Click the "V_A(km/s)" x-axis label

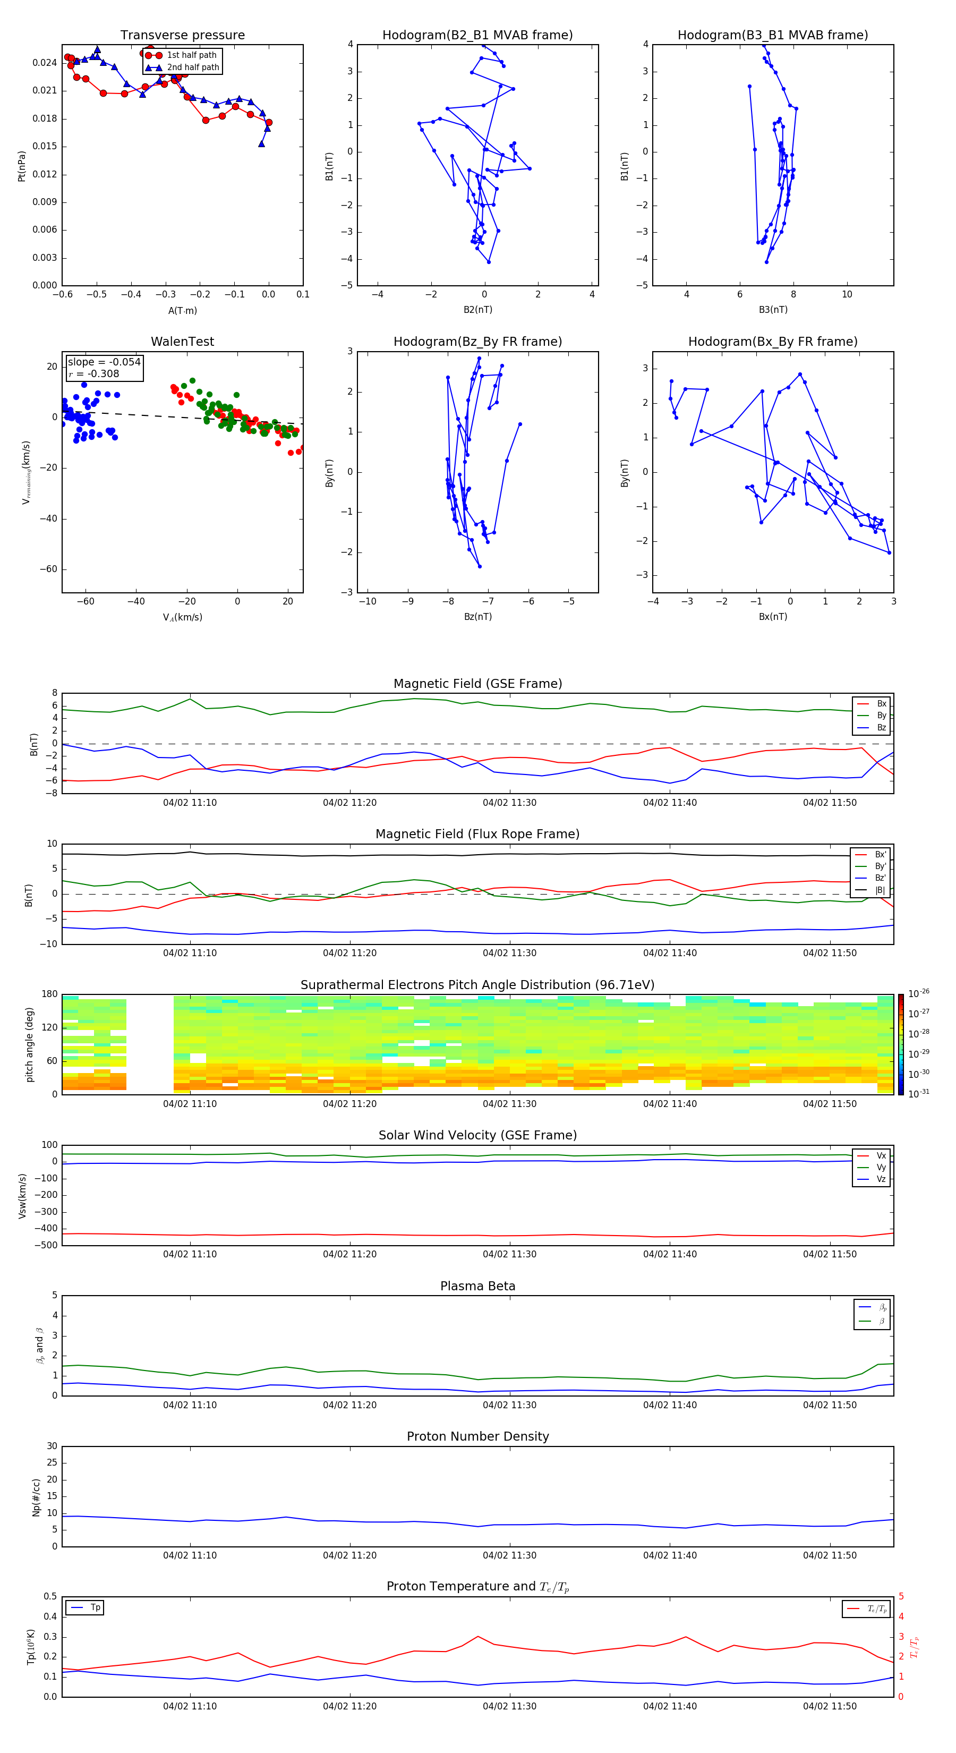click(x=182, y=617)
